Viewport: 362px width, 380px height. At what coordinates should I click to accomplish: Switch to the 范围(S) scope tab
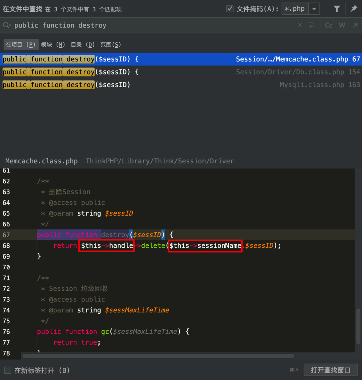[111, 45]
